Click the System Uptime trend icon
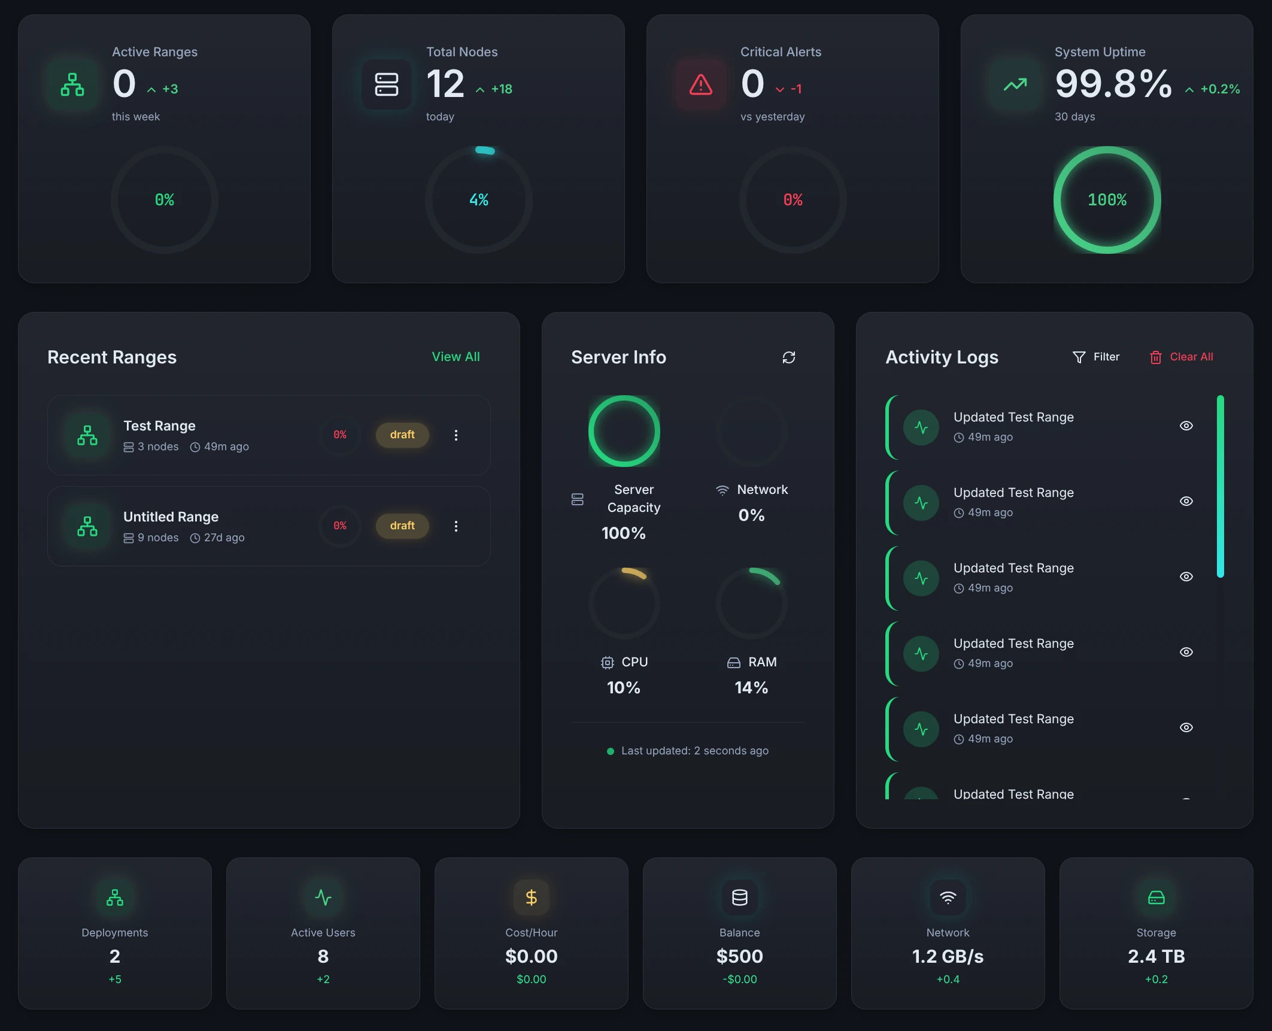The width and height of the screenshot is (1272, 1031). (1015, 84)
